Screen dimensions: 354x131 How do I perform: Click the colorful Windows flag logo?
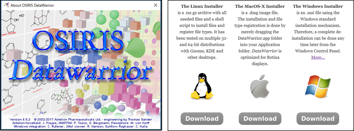317,86
